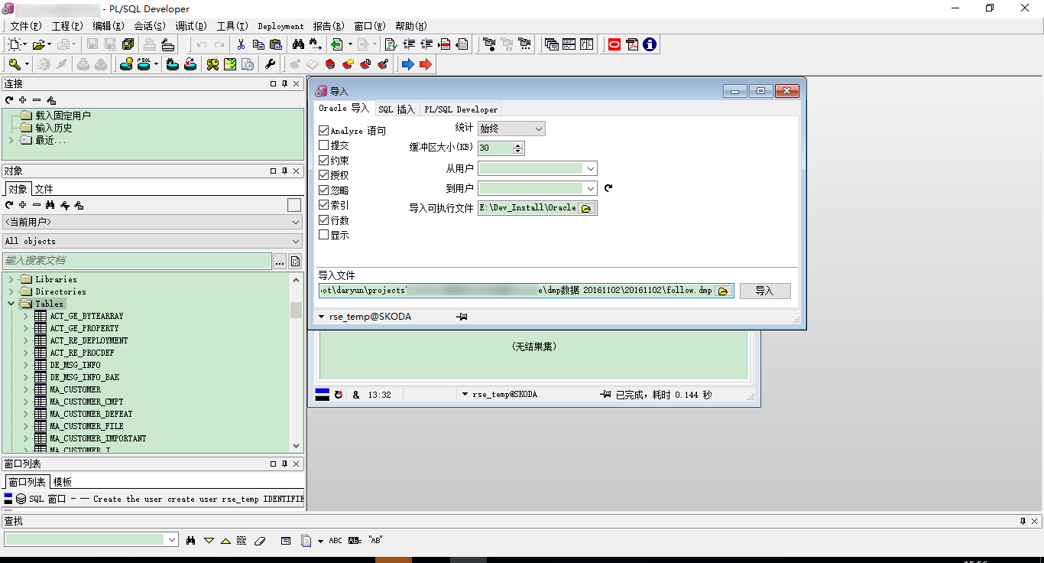Select the DE_MSG_INFO_BAK table

coord(84,377)
